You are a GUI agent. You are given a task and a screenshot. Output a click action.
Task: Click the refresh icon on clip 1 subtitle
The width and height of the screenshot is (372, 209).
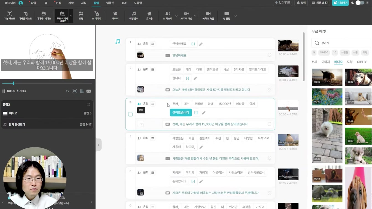(269, 55)
